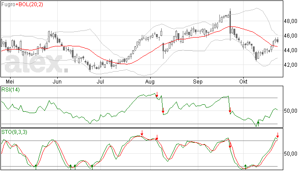Click the RSI(14) panel label
This screenshot has width=304, height=171.
[x=11, y=90]
